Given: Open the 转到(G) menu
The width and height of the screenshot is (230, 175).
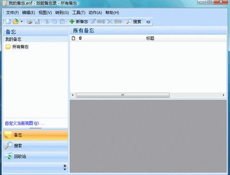Looking at the screenshot, I should coord(62,12).
